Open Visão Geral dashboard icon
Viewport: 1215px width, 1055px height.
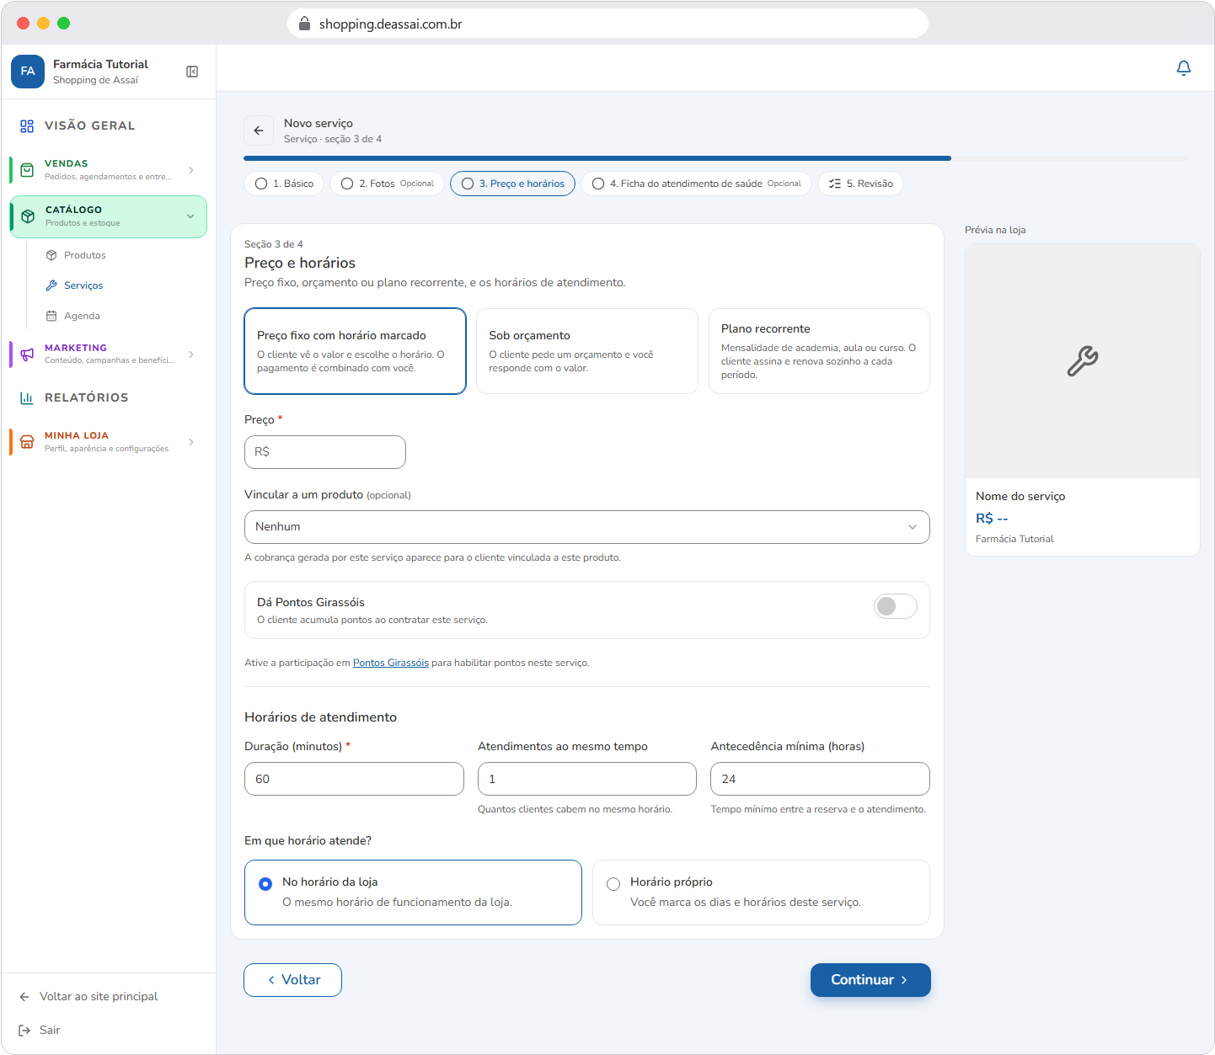point(27,125)
